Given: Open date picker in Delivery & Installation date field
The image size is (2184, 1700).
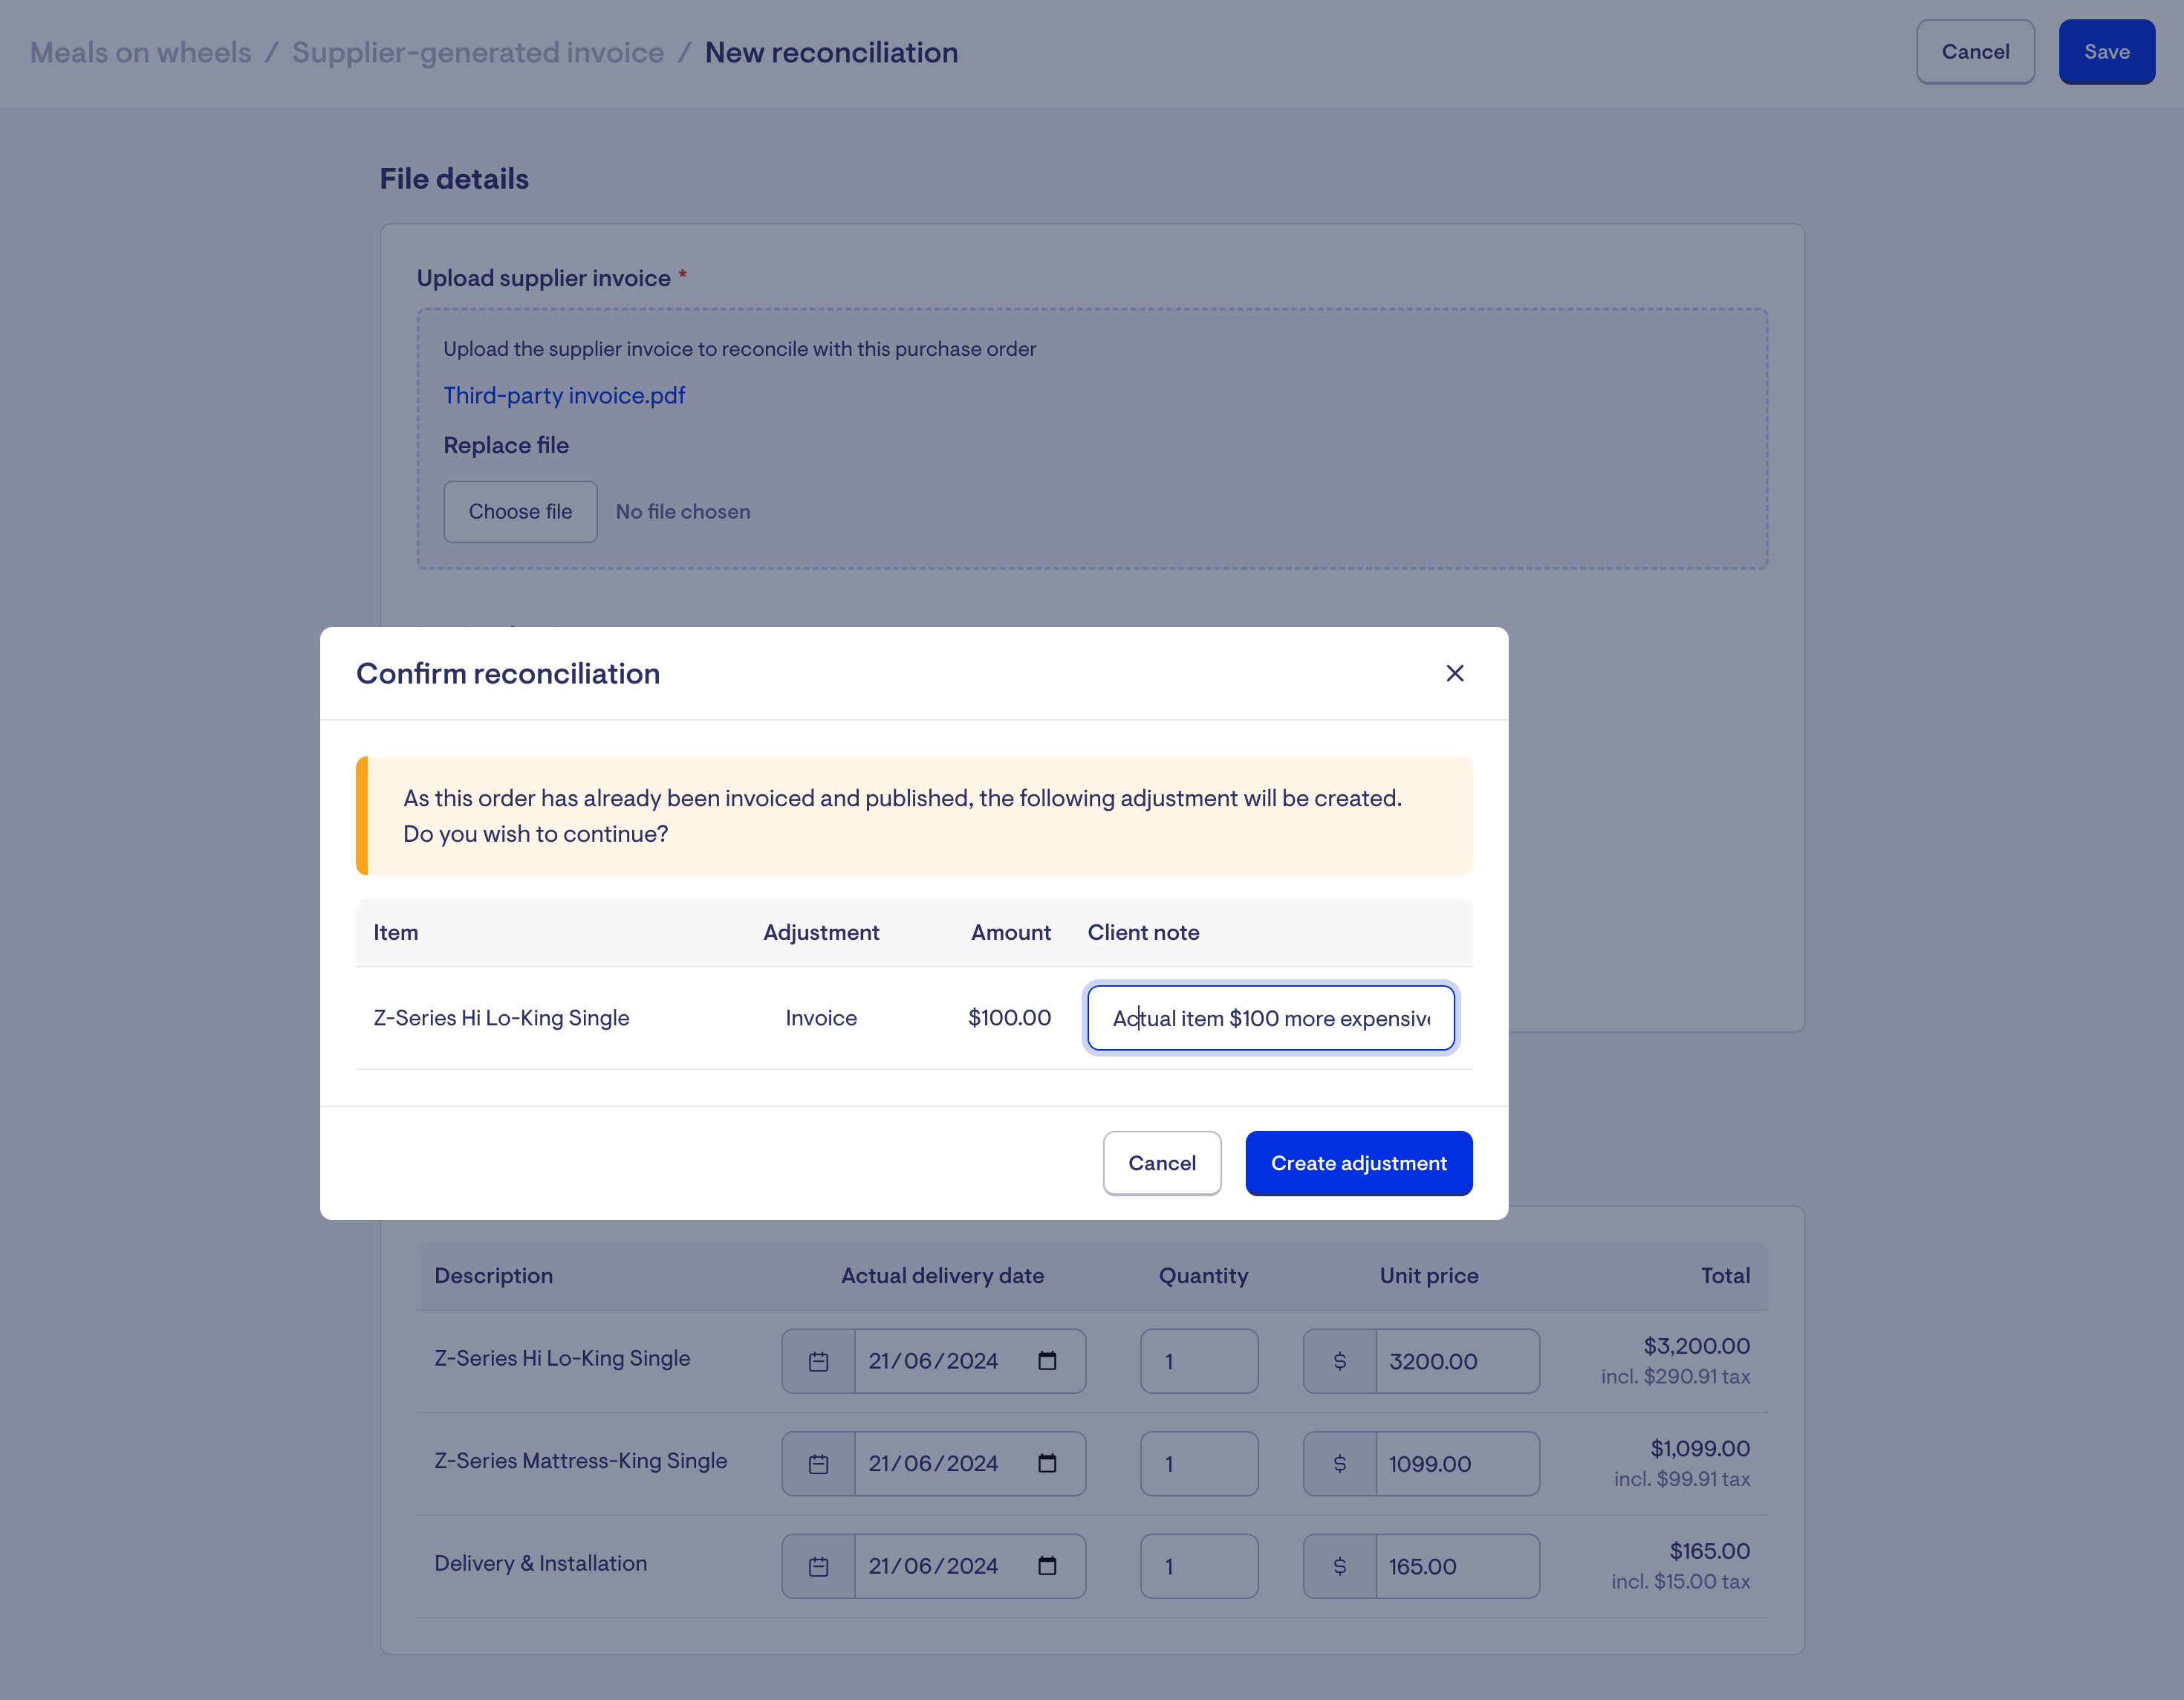Looking at the screenshot, I should point(1047,1566).
